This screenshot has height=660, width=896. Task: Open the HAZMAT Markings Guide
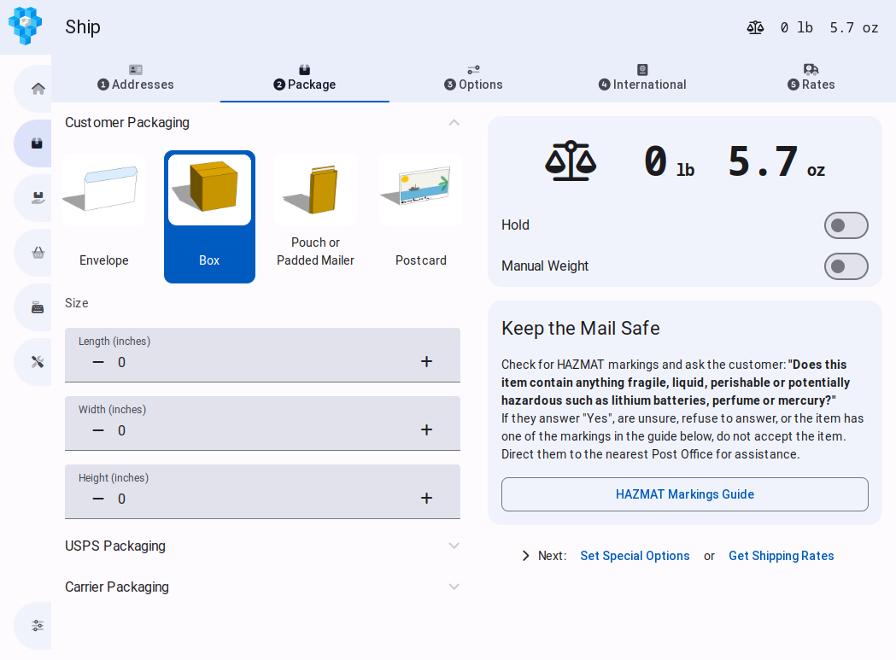tap(684, 494)
